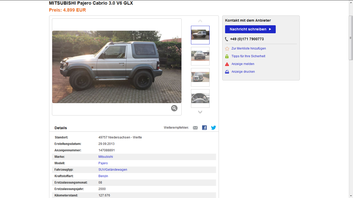This screenshot has height=198, width=353.
Task: Show more thumbnails with down chevron
Action: click(200, 112)
